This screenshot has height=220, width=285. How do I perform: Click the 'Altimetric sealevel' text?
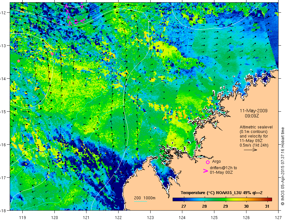[x=256, y=127]
